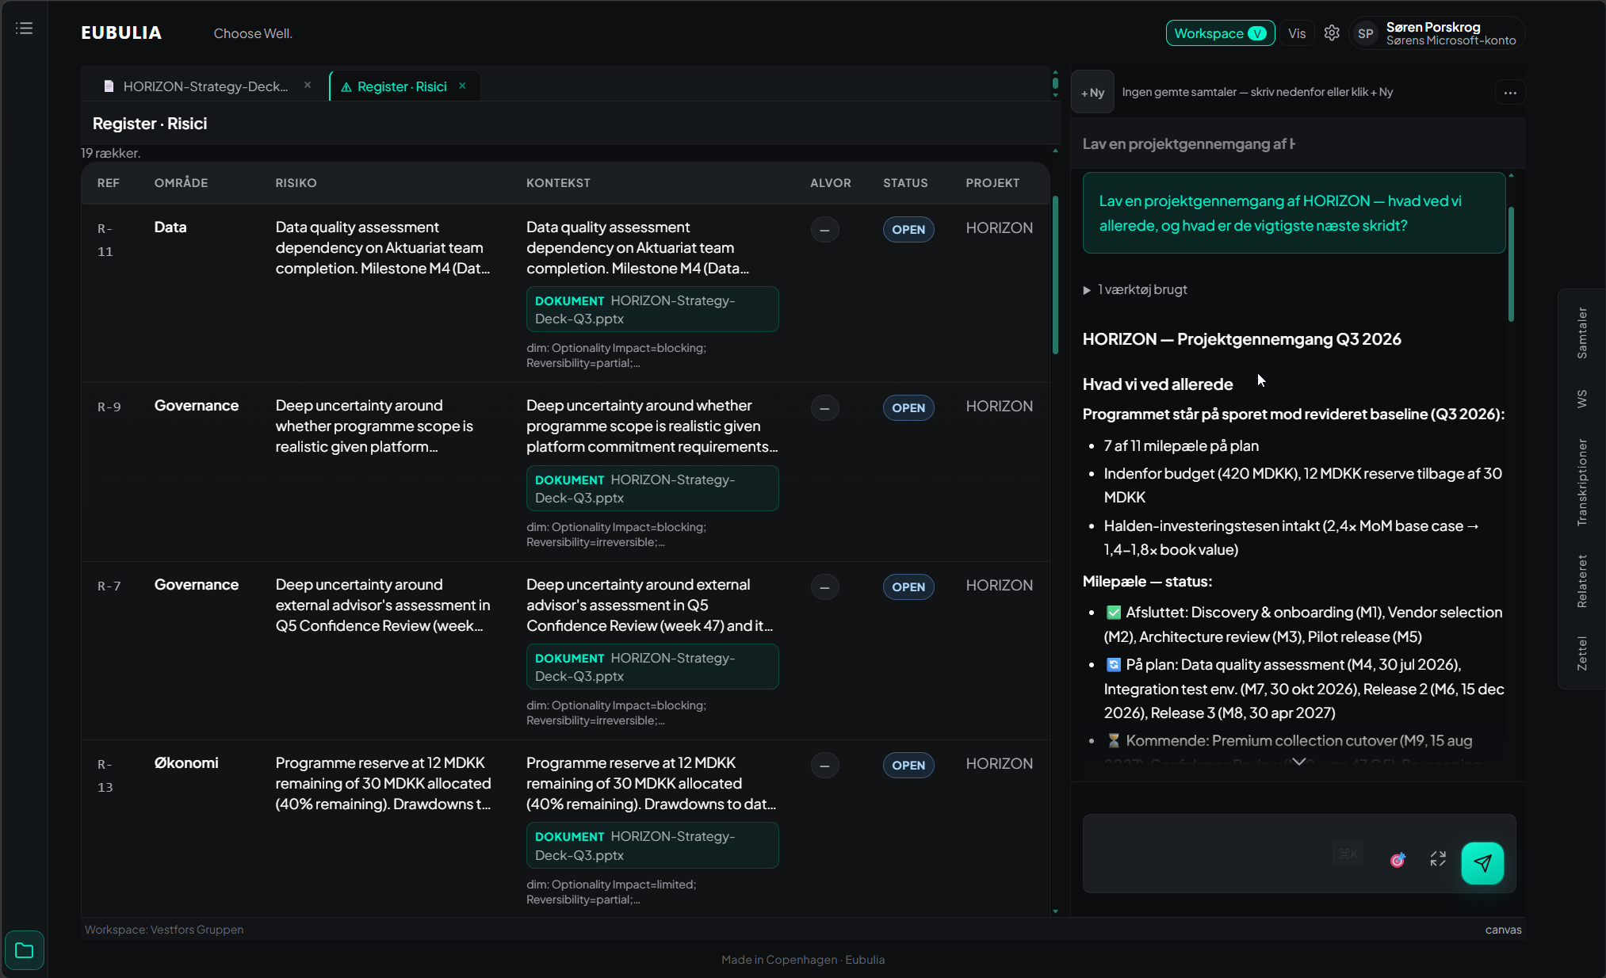The image size is (1606, 978).
Task: Click the severity dash badge for R-13
Action: pos(824,766)
